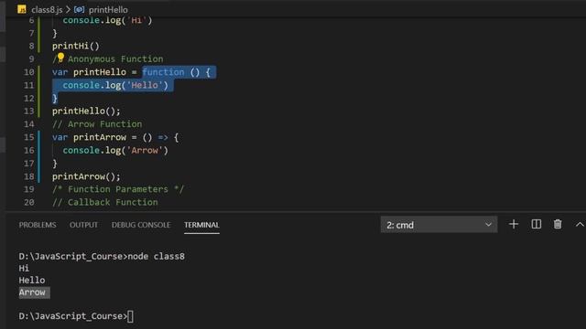Click console.log('Arrow') on line 16

[115, 150]
